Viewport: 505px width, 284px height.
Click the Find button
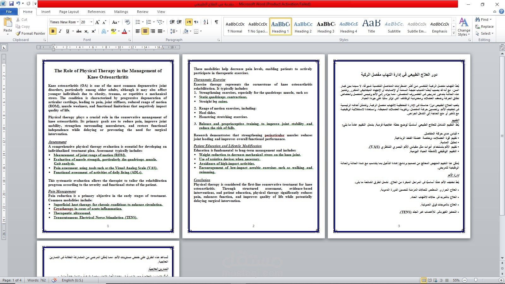[x=483, y=20]
